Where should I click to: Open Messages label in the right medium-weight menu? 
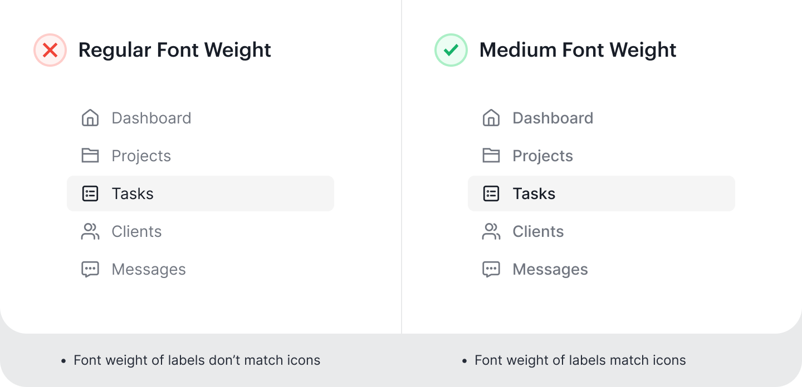click(x=550, y=270)
